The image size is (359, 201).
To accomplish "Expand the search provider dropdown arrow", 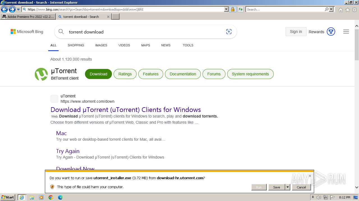I will coord(331,9).
